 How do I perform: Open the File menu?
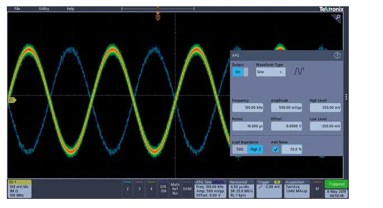[x=17, y=9]
